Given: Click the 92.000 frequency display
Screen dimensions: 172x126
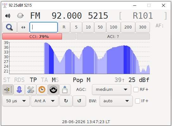Looking at the screenshot, I should [x=67, y=16].
